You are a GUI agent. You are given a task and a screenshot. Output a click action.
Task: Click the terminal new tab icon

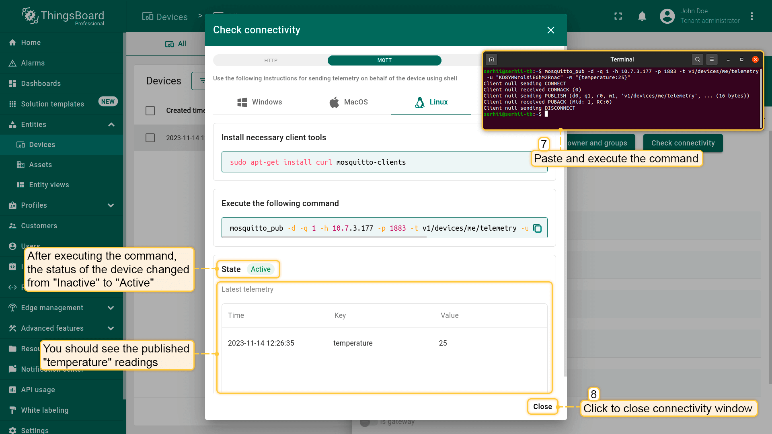pyautogui.click(x=491, y=59)
